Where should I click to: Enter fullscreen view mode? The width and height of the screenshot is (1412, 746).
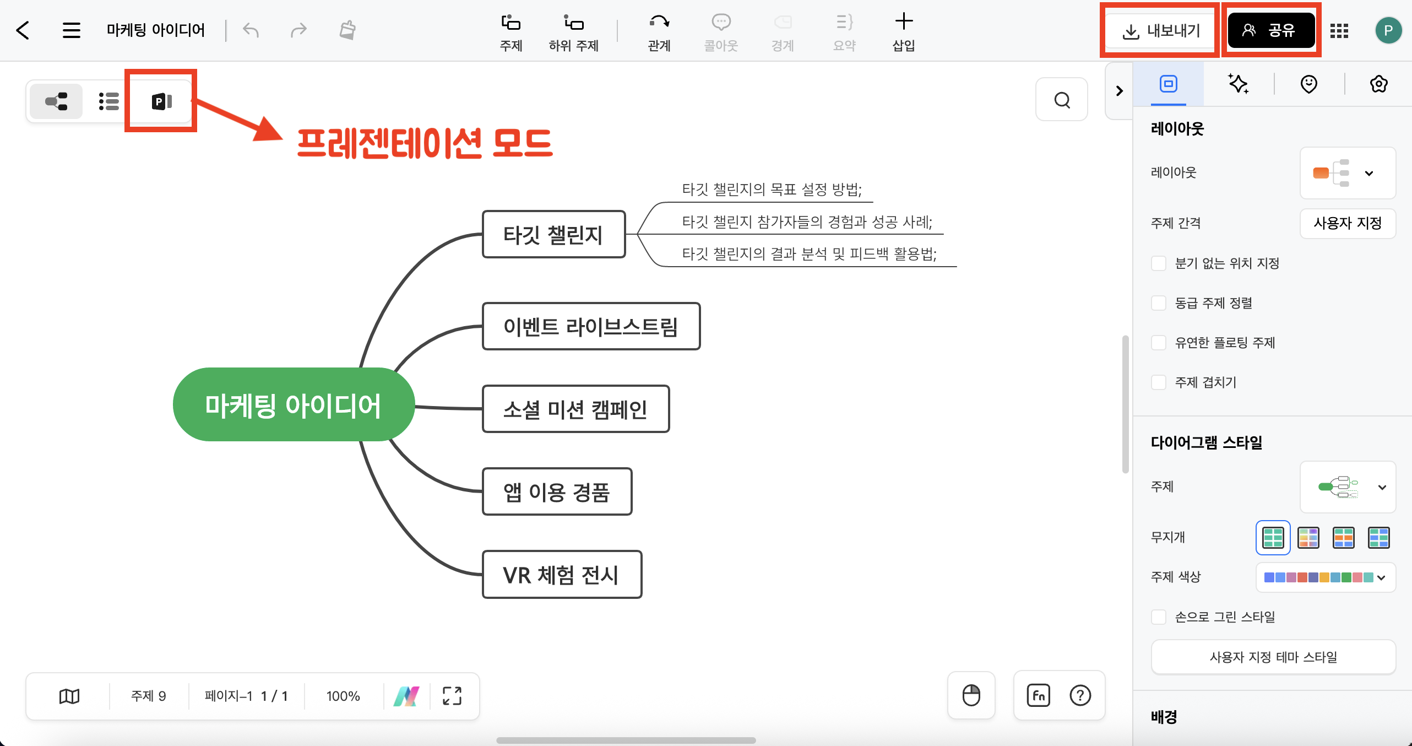tap(452, 696)
